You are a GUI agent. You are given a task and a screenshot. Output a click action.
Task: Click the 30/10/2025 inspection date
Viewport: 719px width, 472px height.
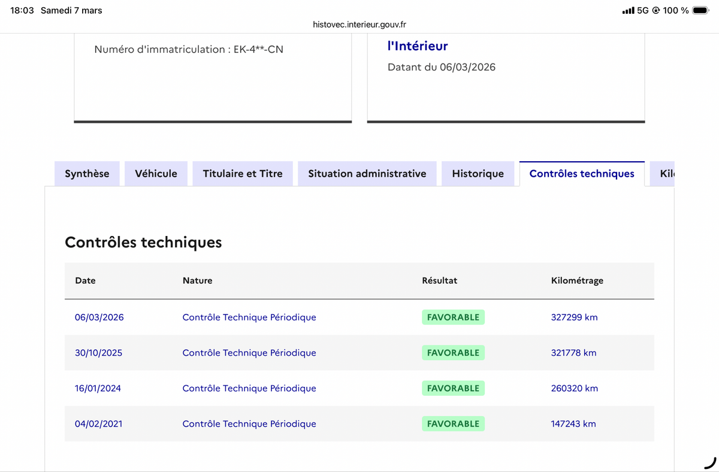click(98, 353)
